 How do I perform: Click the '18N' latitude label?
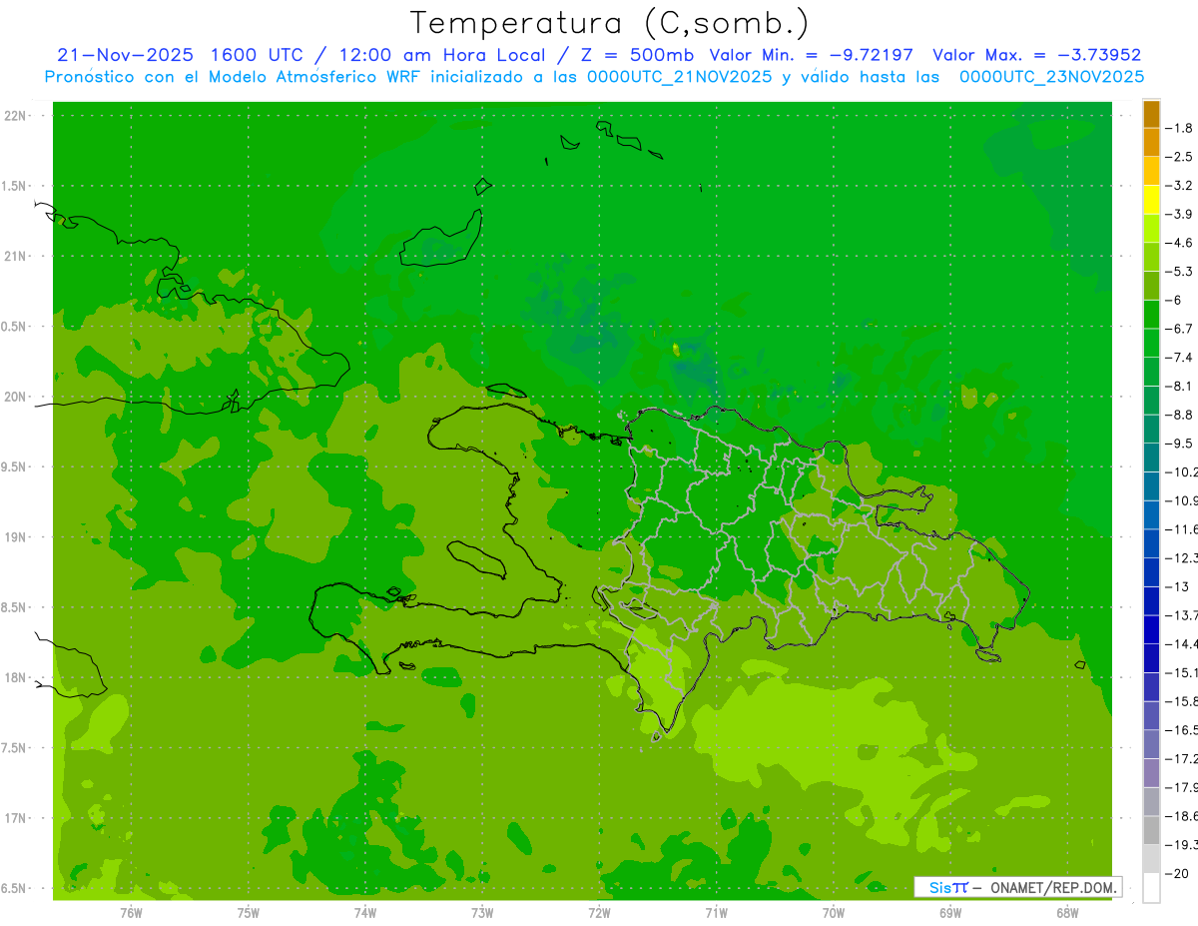(17, 678)
